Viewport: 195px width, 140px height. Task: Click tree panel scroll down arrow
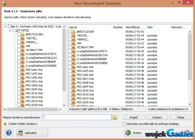[x=64, y=105]
